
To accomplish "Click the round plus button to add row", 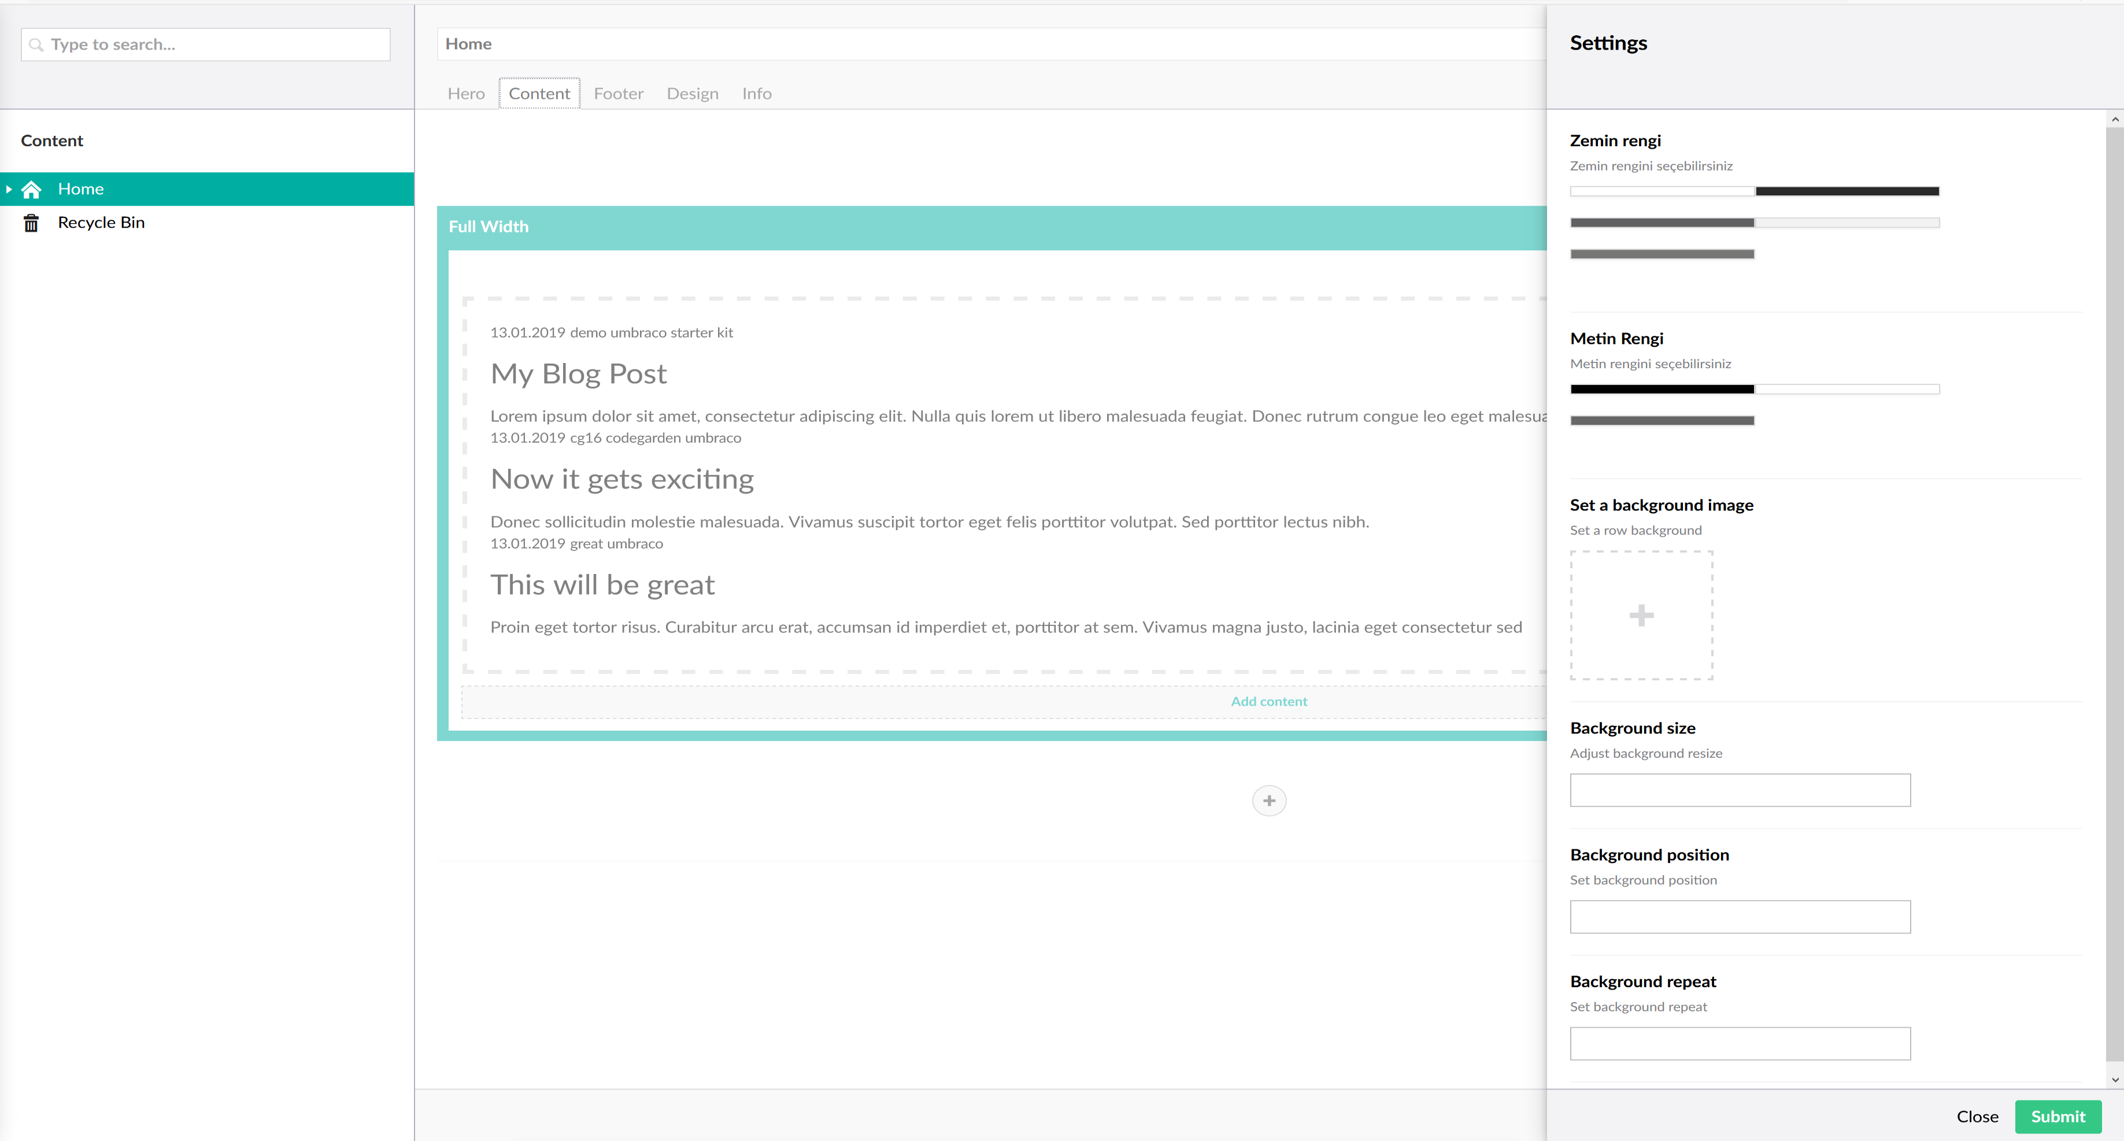I will [1269, 801].
